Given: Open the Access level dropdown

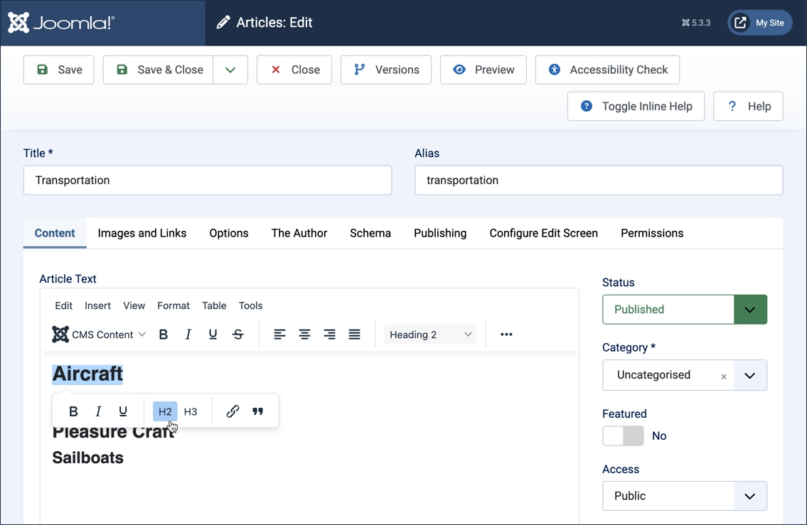Looking at the screenshot, I should (x=750, y=496).
